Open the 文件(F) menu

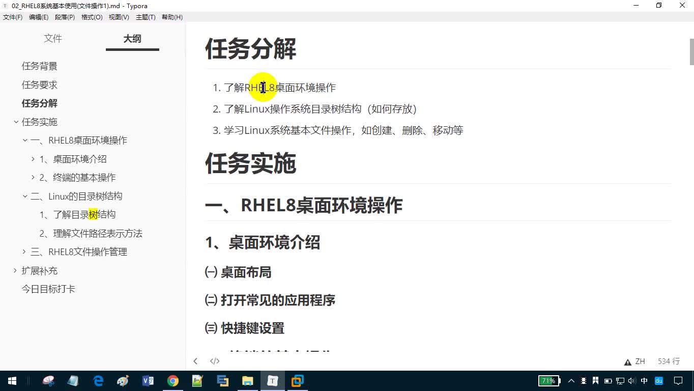tap(13, 17)
